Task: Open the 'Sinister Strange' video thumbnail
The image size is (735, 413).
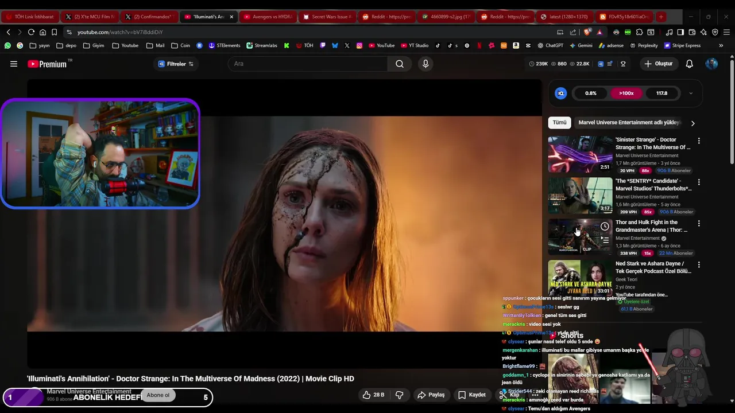Action: pyautogui.click(x=580, y=154)
